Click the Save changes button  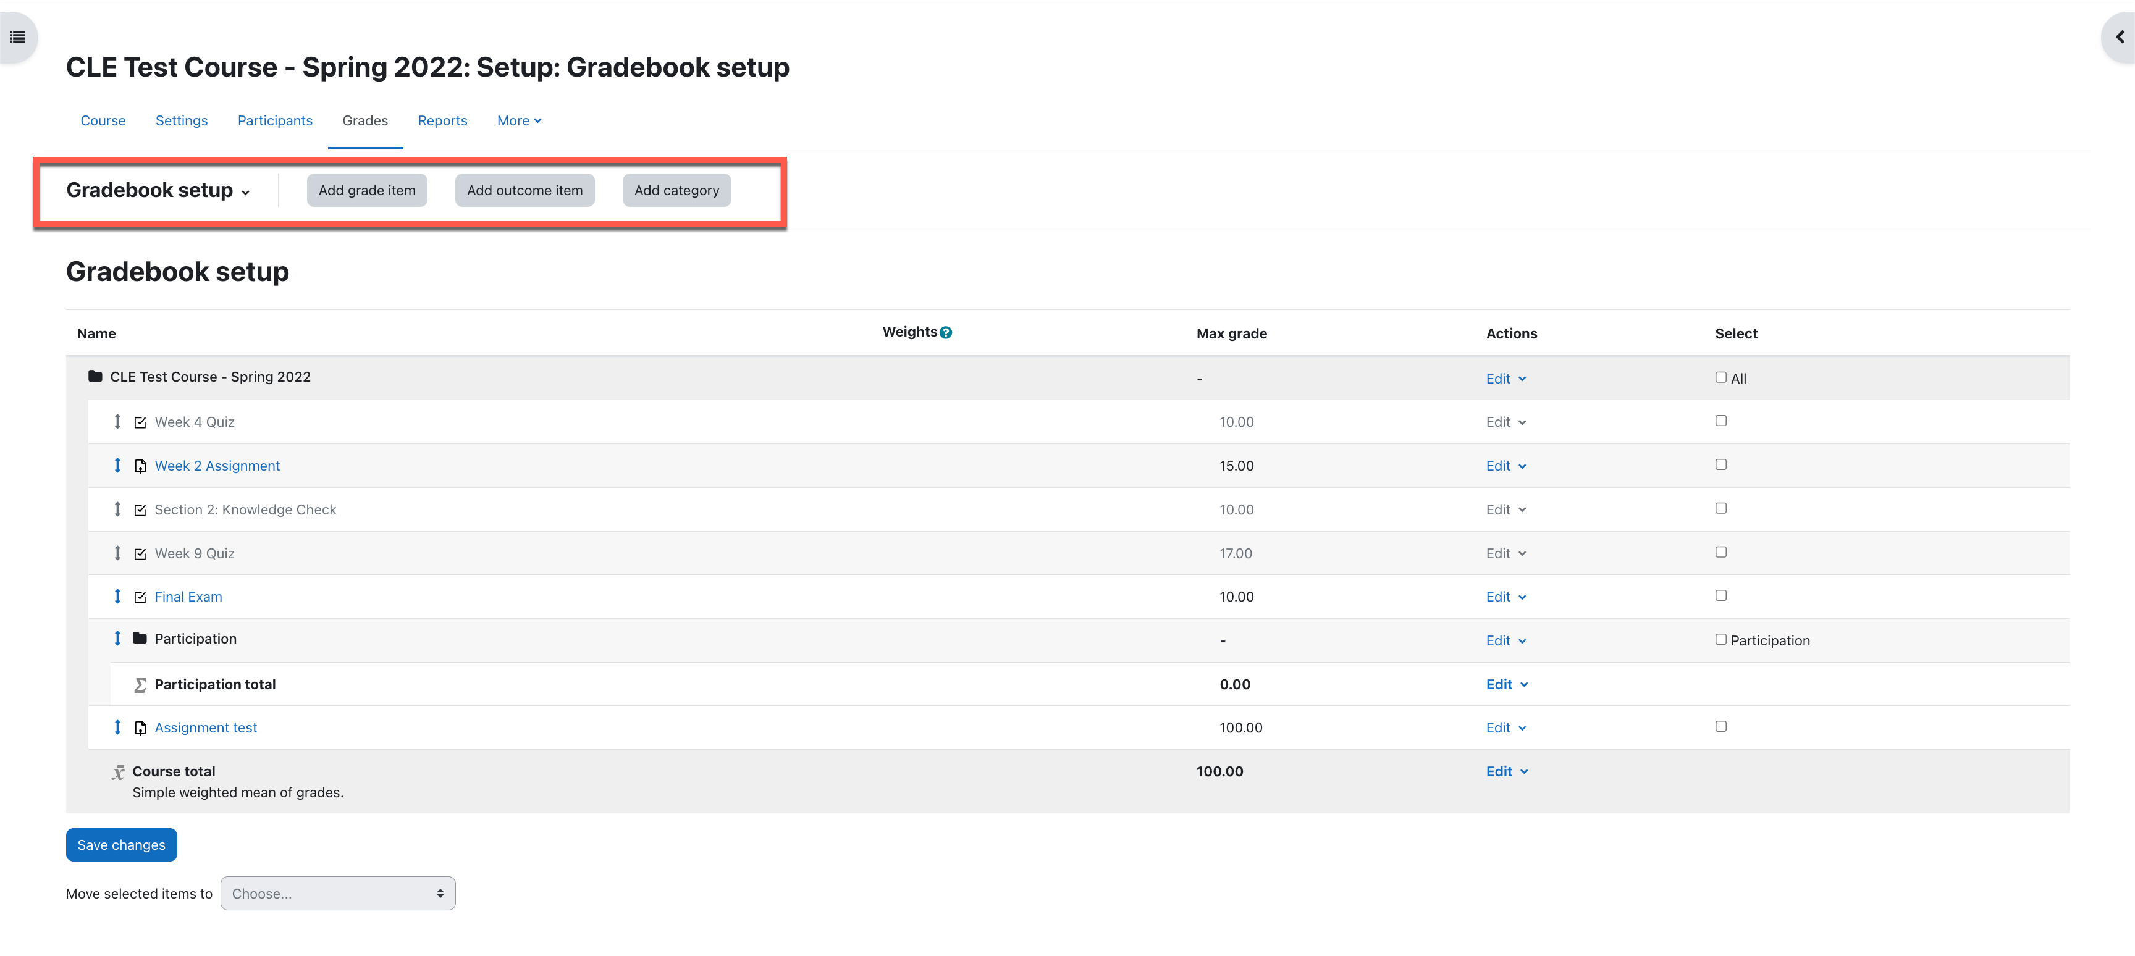click(121, 845)
